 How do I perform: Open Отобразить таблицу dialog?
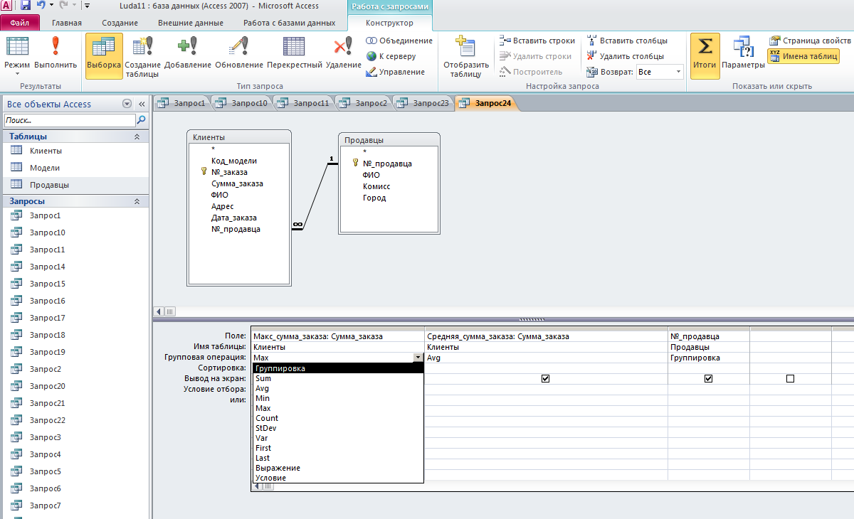tap(466, 56)
